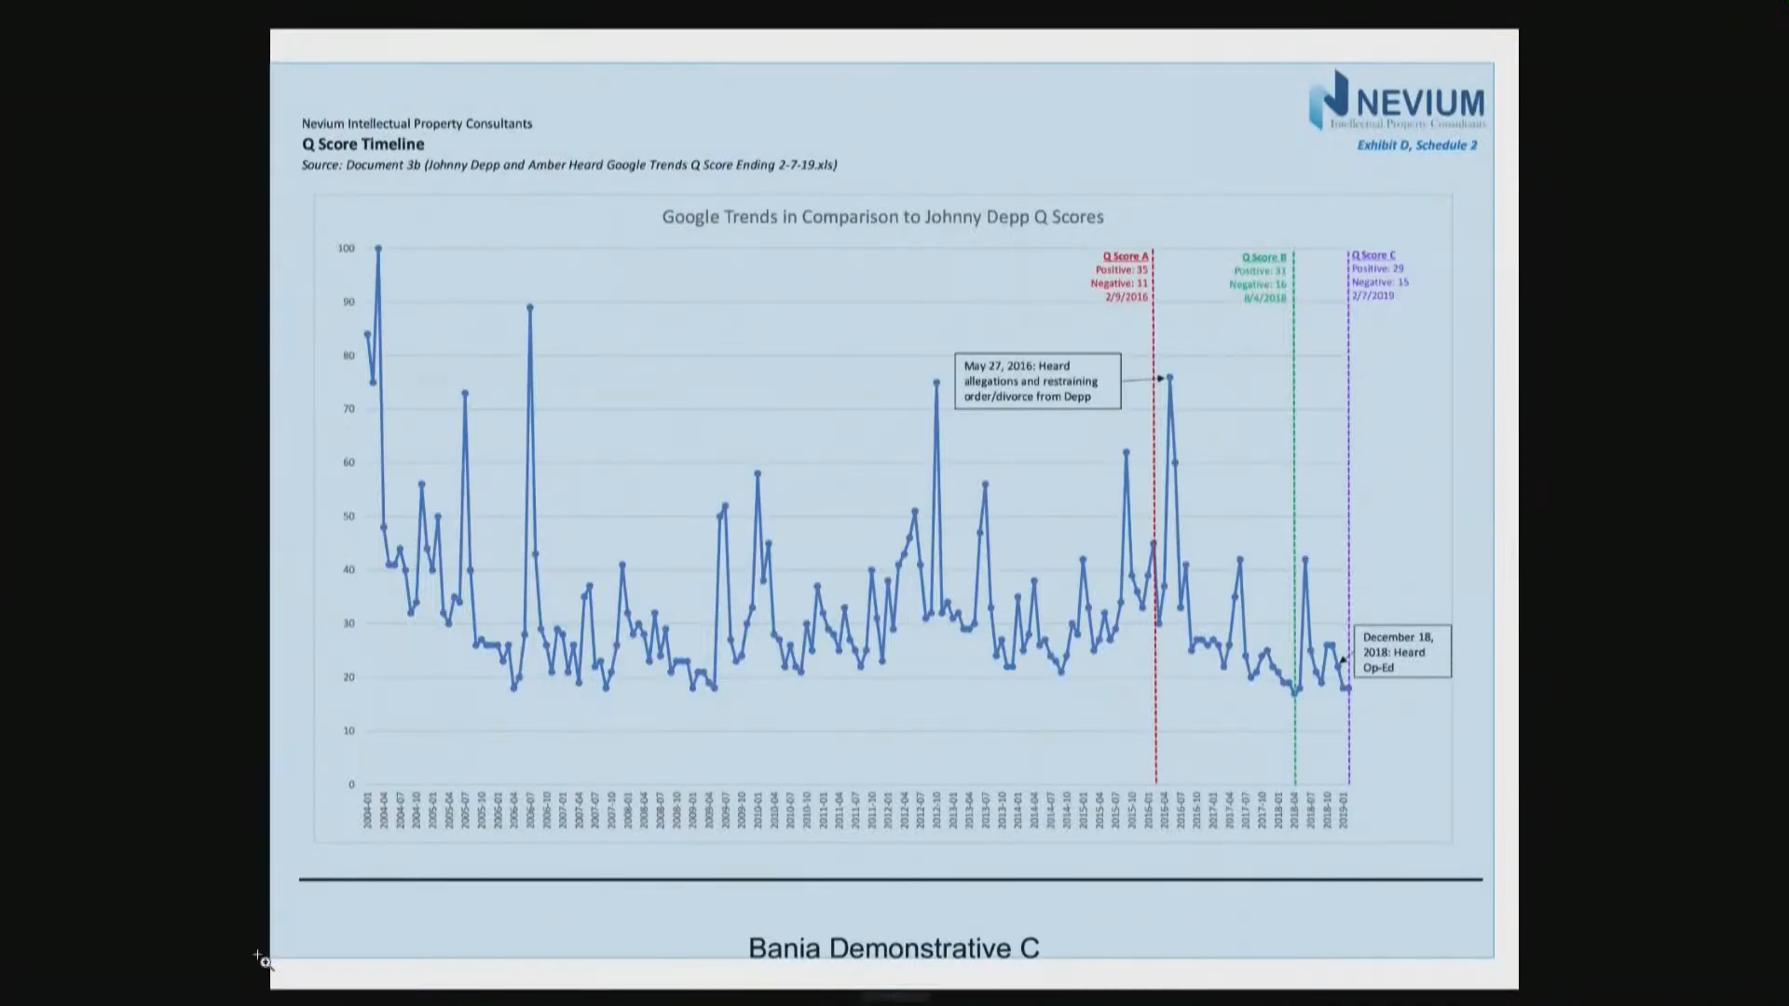Click the 'December 18, 2018: Heard Op-Ed' annotation box
The width and height of the screenshot is (1789, 1006).
[1401, 651]
